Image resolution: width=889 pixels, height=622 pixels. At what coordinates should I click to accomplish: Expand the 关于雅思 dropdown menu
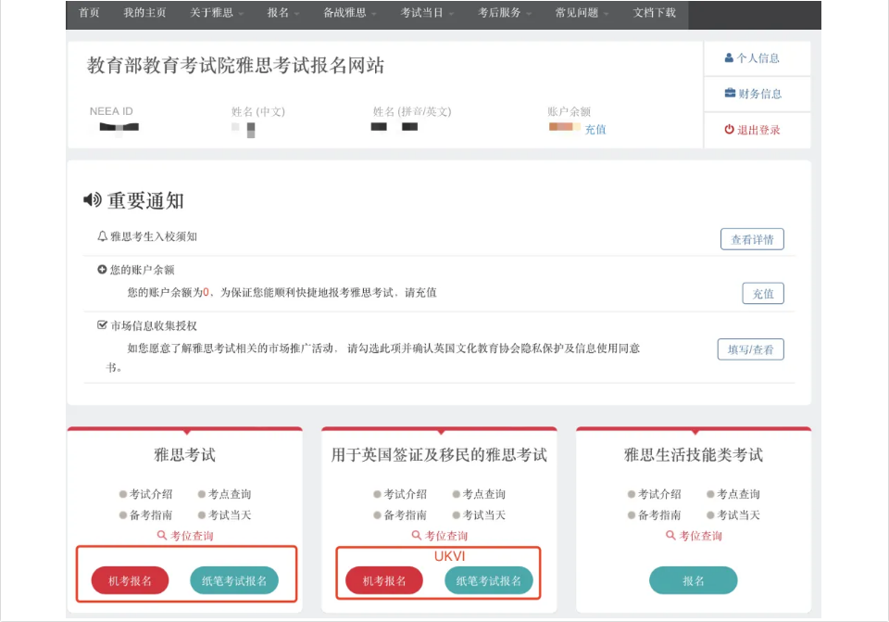pyautogui.click(x=217, y=12)
